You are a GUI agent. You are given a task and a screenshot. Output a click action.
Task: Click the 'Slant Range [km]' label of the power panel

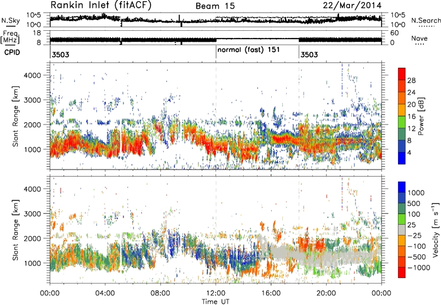click(16, 116)
